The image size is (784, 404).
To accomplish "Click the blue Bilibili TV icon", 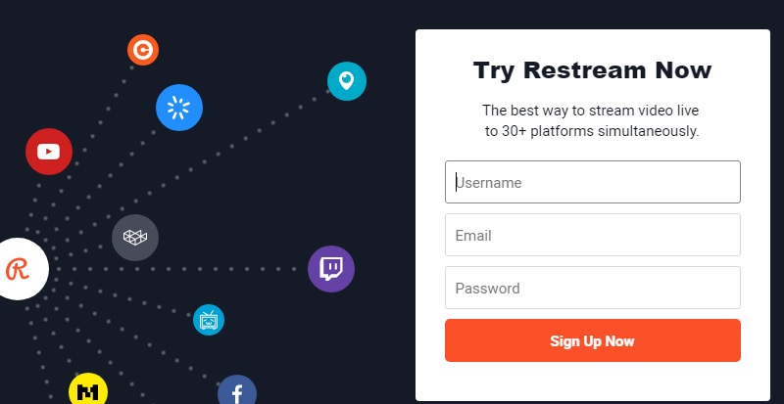I will [x=209, y=320].
